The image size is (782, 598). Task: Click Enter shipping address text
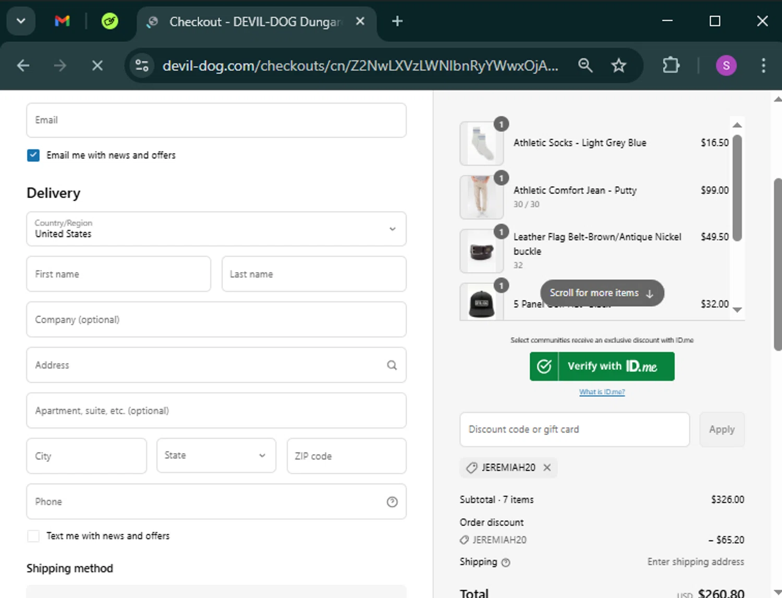(696, 562)
